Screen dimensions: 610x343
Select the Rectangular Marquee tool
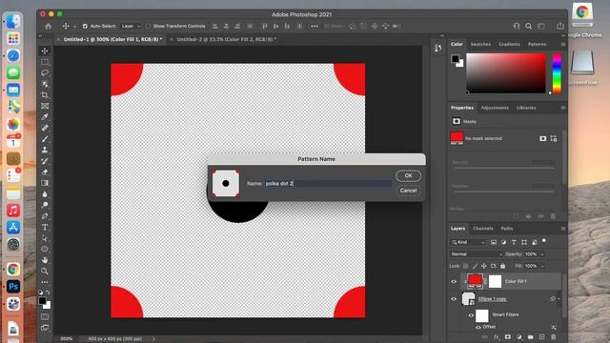tap(45, 62)
